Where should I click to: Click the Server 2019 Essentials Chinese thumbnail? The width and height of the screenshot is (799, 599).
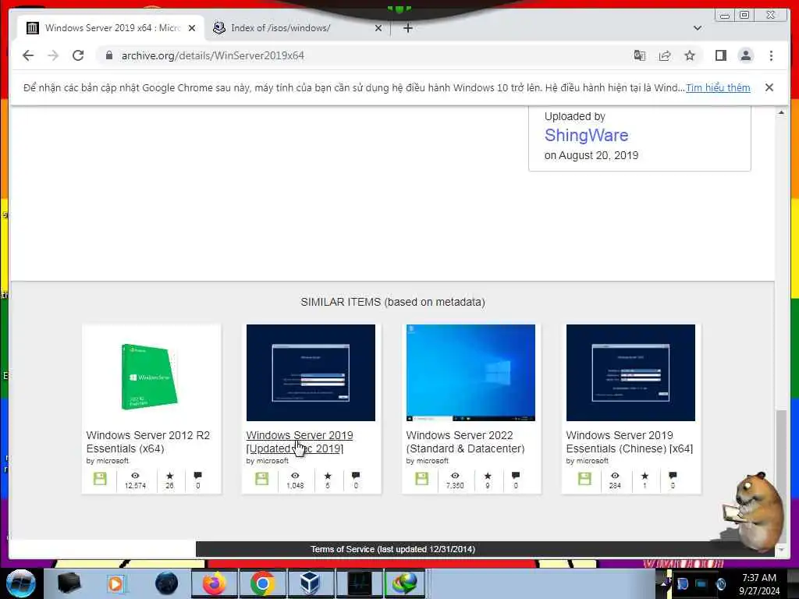click(630, 373)
